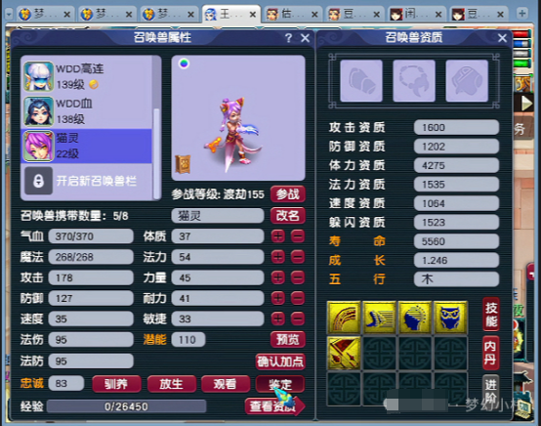Screen dimensions: 541x426
Task: Click the lock icon to open new pet slot
Action: (x=38, y=181)
